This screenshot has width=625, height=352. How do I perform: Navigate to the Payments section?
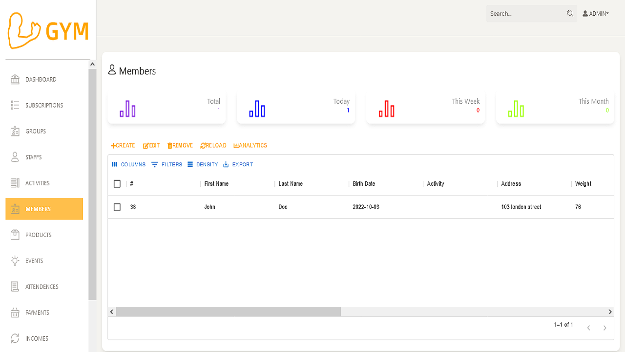[x=37, y=312]
